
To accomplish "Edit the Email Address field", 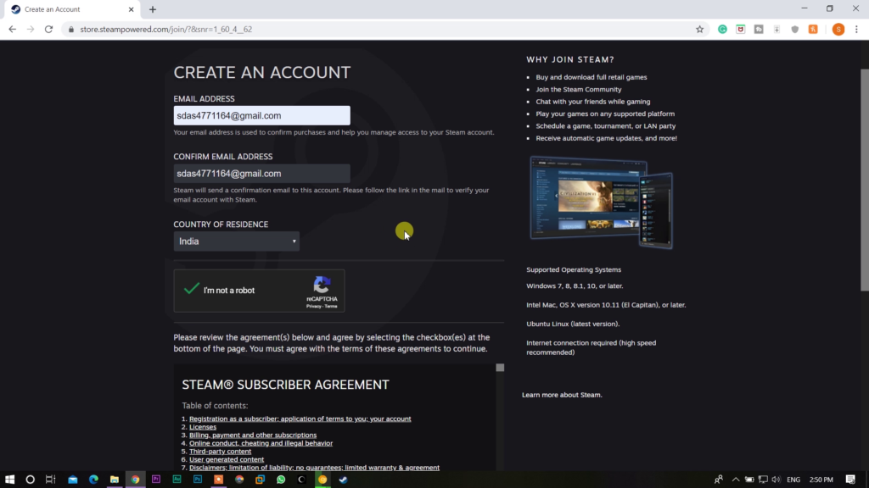I will [x=261, y=115].
